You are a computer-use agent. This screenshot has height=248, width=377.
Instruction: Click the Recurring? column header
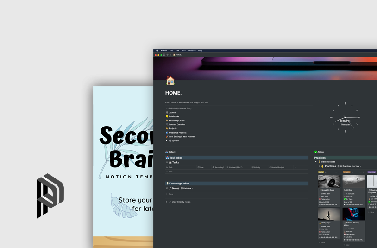pyautogui.click(x=219, y=167)
